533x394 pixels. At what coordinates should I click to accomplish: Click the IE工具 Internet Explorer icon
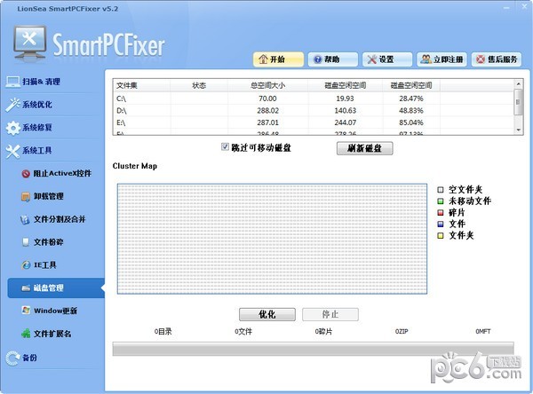(26, 265)
